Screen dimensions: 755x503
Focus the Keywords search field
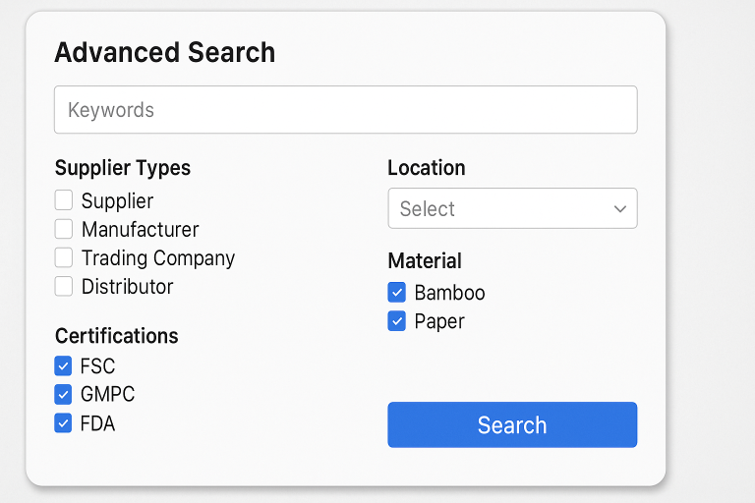(346, 110)
